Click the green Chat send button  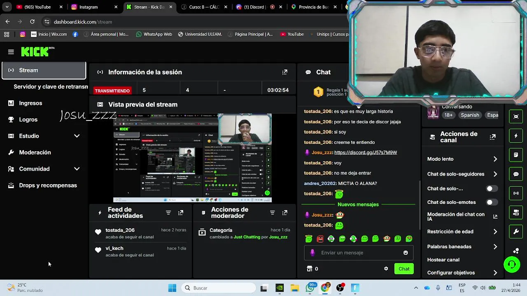tap(404, 269)
